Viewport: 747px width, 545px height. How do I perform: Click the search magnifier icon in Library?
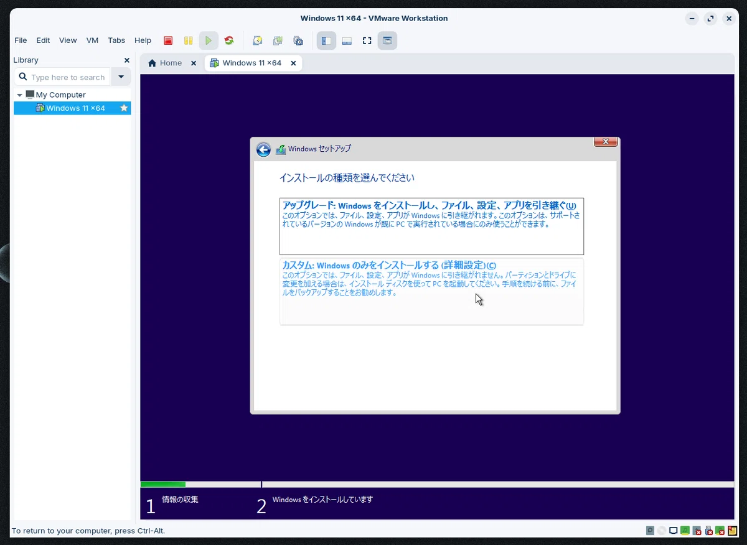coord(23,77)
